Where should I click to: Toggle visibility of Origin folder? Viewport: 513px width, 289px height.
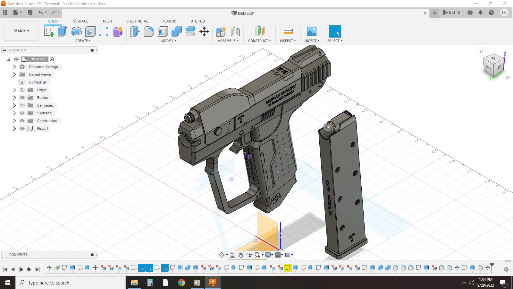(x=22, y=90)
